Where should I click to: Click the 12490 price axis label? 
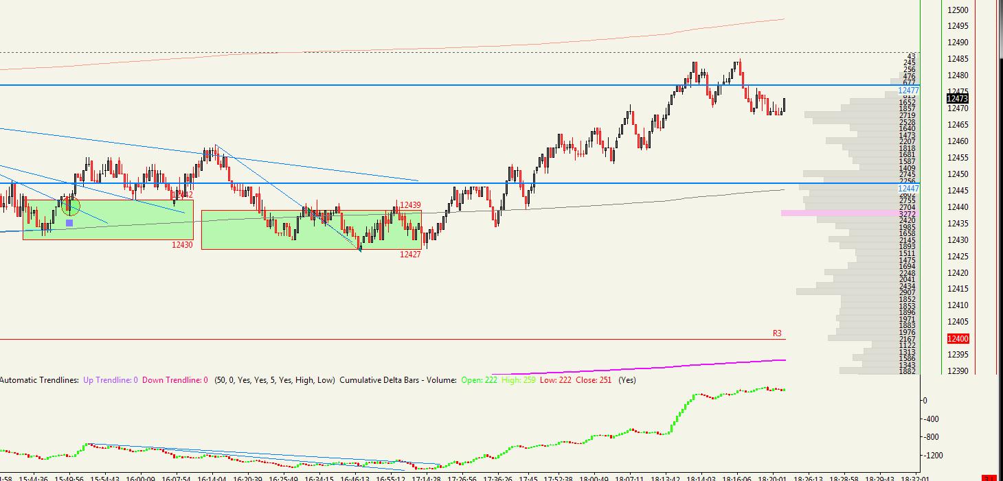(958, 43)
